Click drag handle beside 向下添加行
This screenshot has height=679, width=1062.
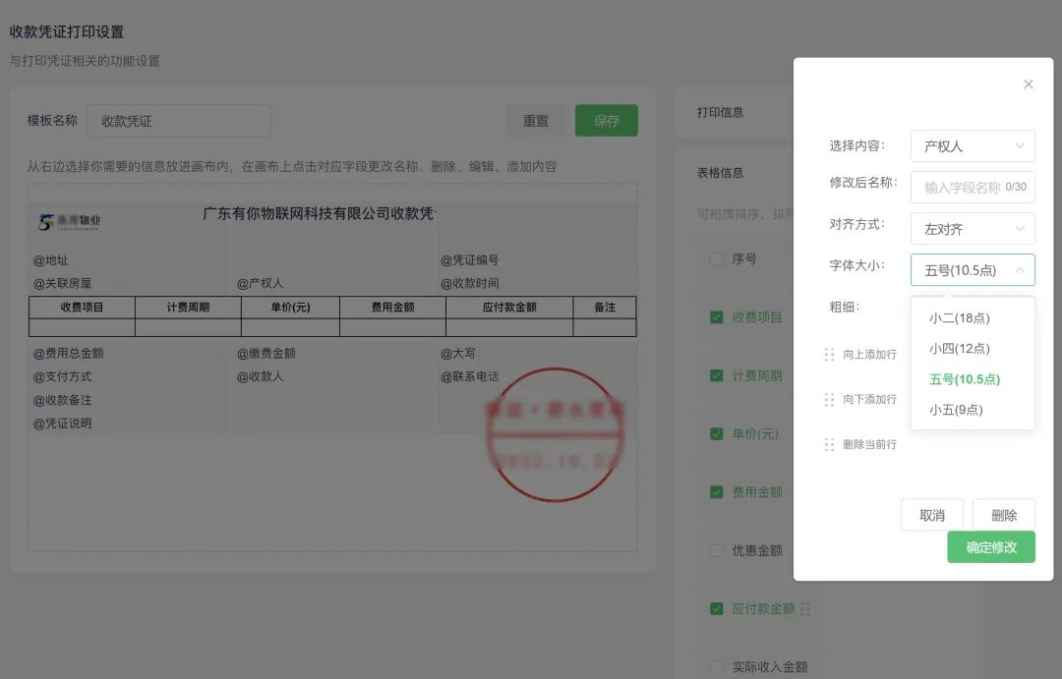tap(829, 399)
